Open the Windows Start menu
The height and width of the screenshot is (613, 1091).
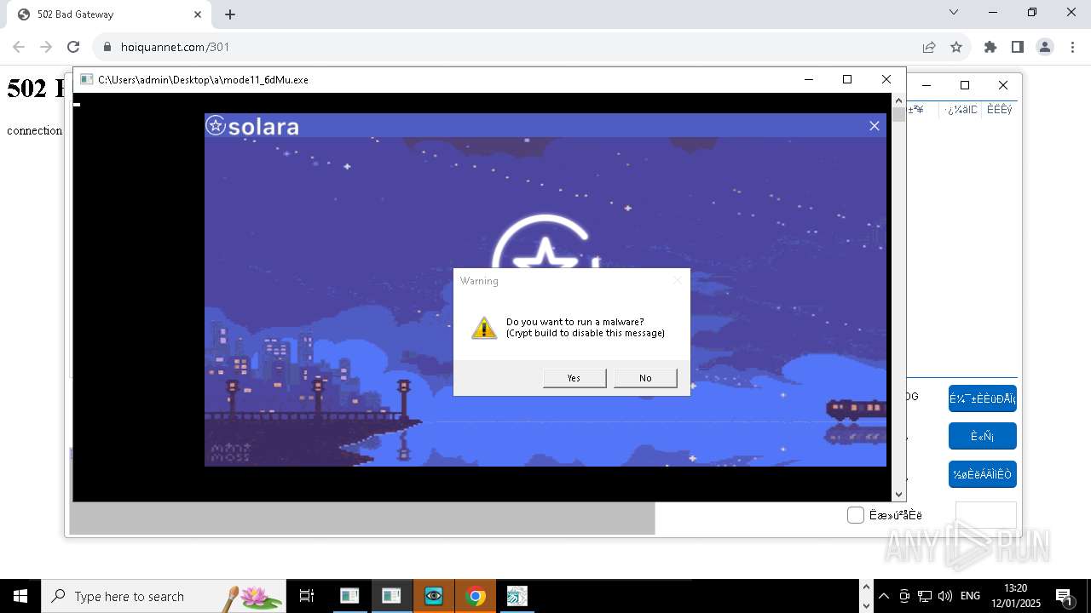pyautogui.click(x=20, y=596)
